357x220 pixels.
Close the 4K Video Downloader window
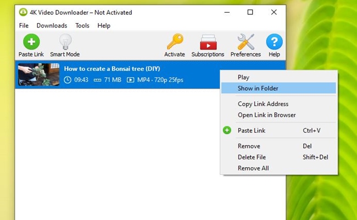pyautogui.click(x=274, y=12)
